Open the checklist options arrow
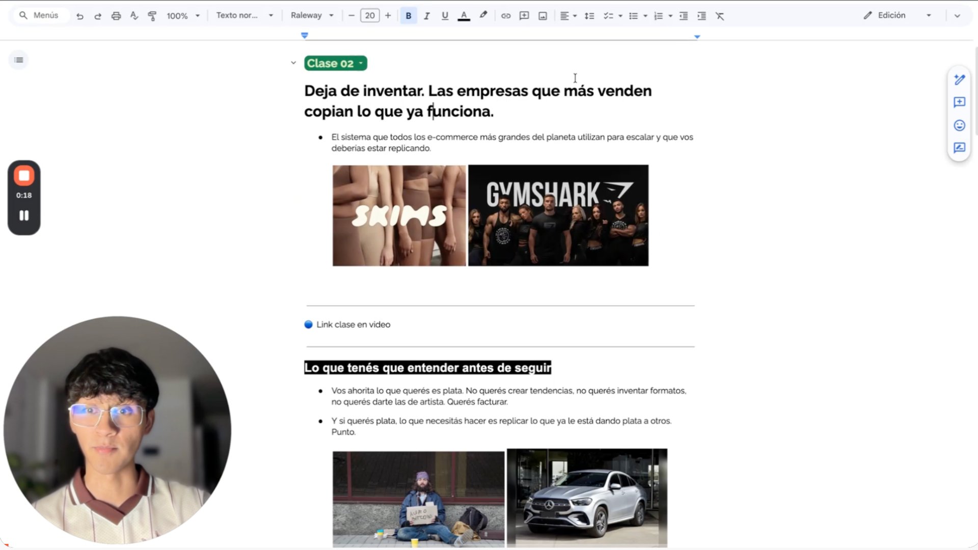 point(620,16)
